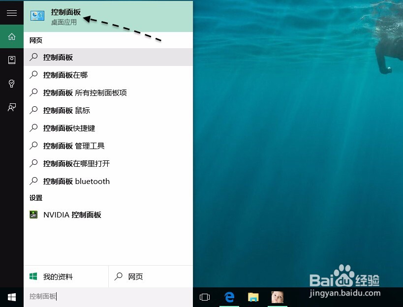Click the search input box
Viewport: 403px width, 307px height.
coord(74,297)
